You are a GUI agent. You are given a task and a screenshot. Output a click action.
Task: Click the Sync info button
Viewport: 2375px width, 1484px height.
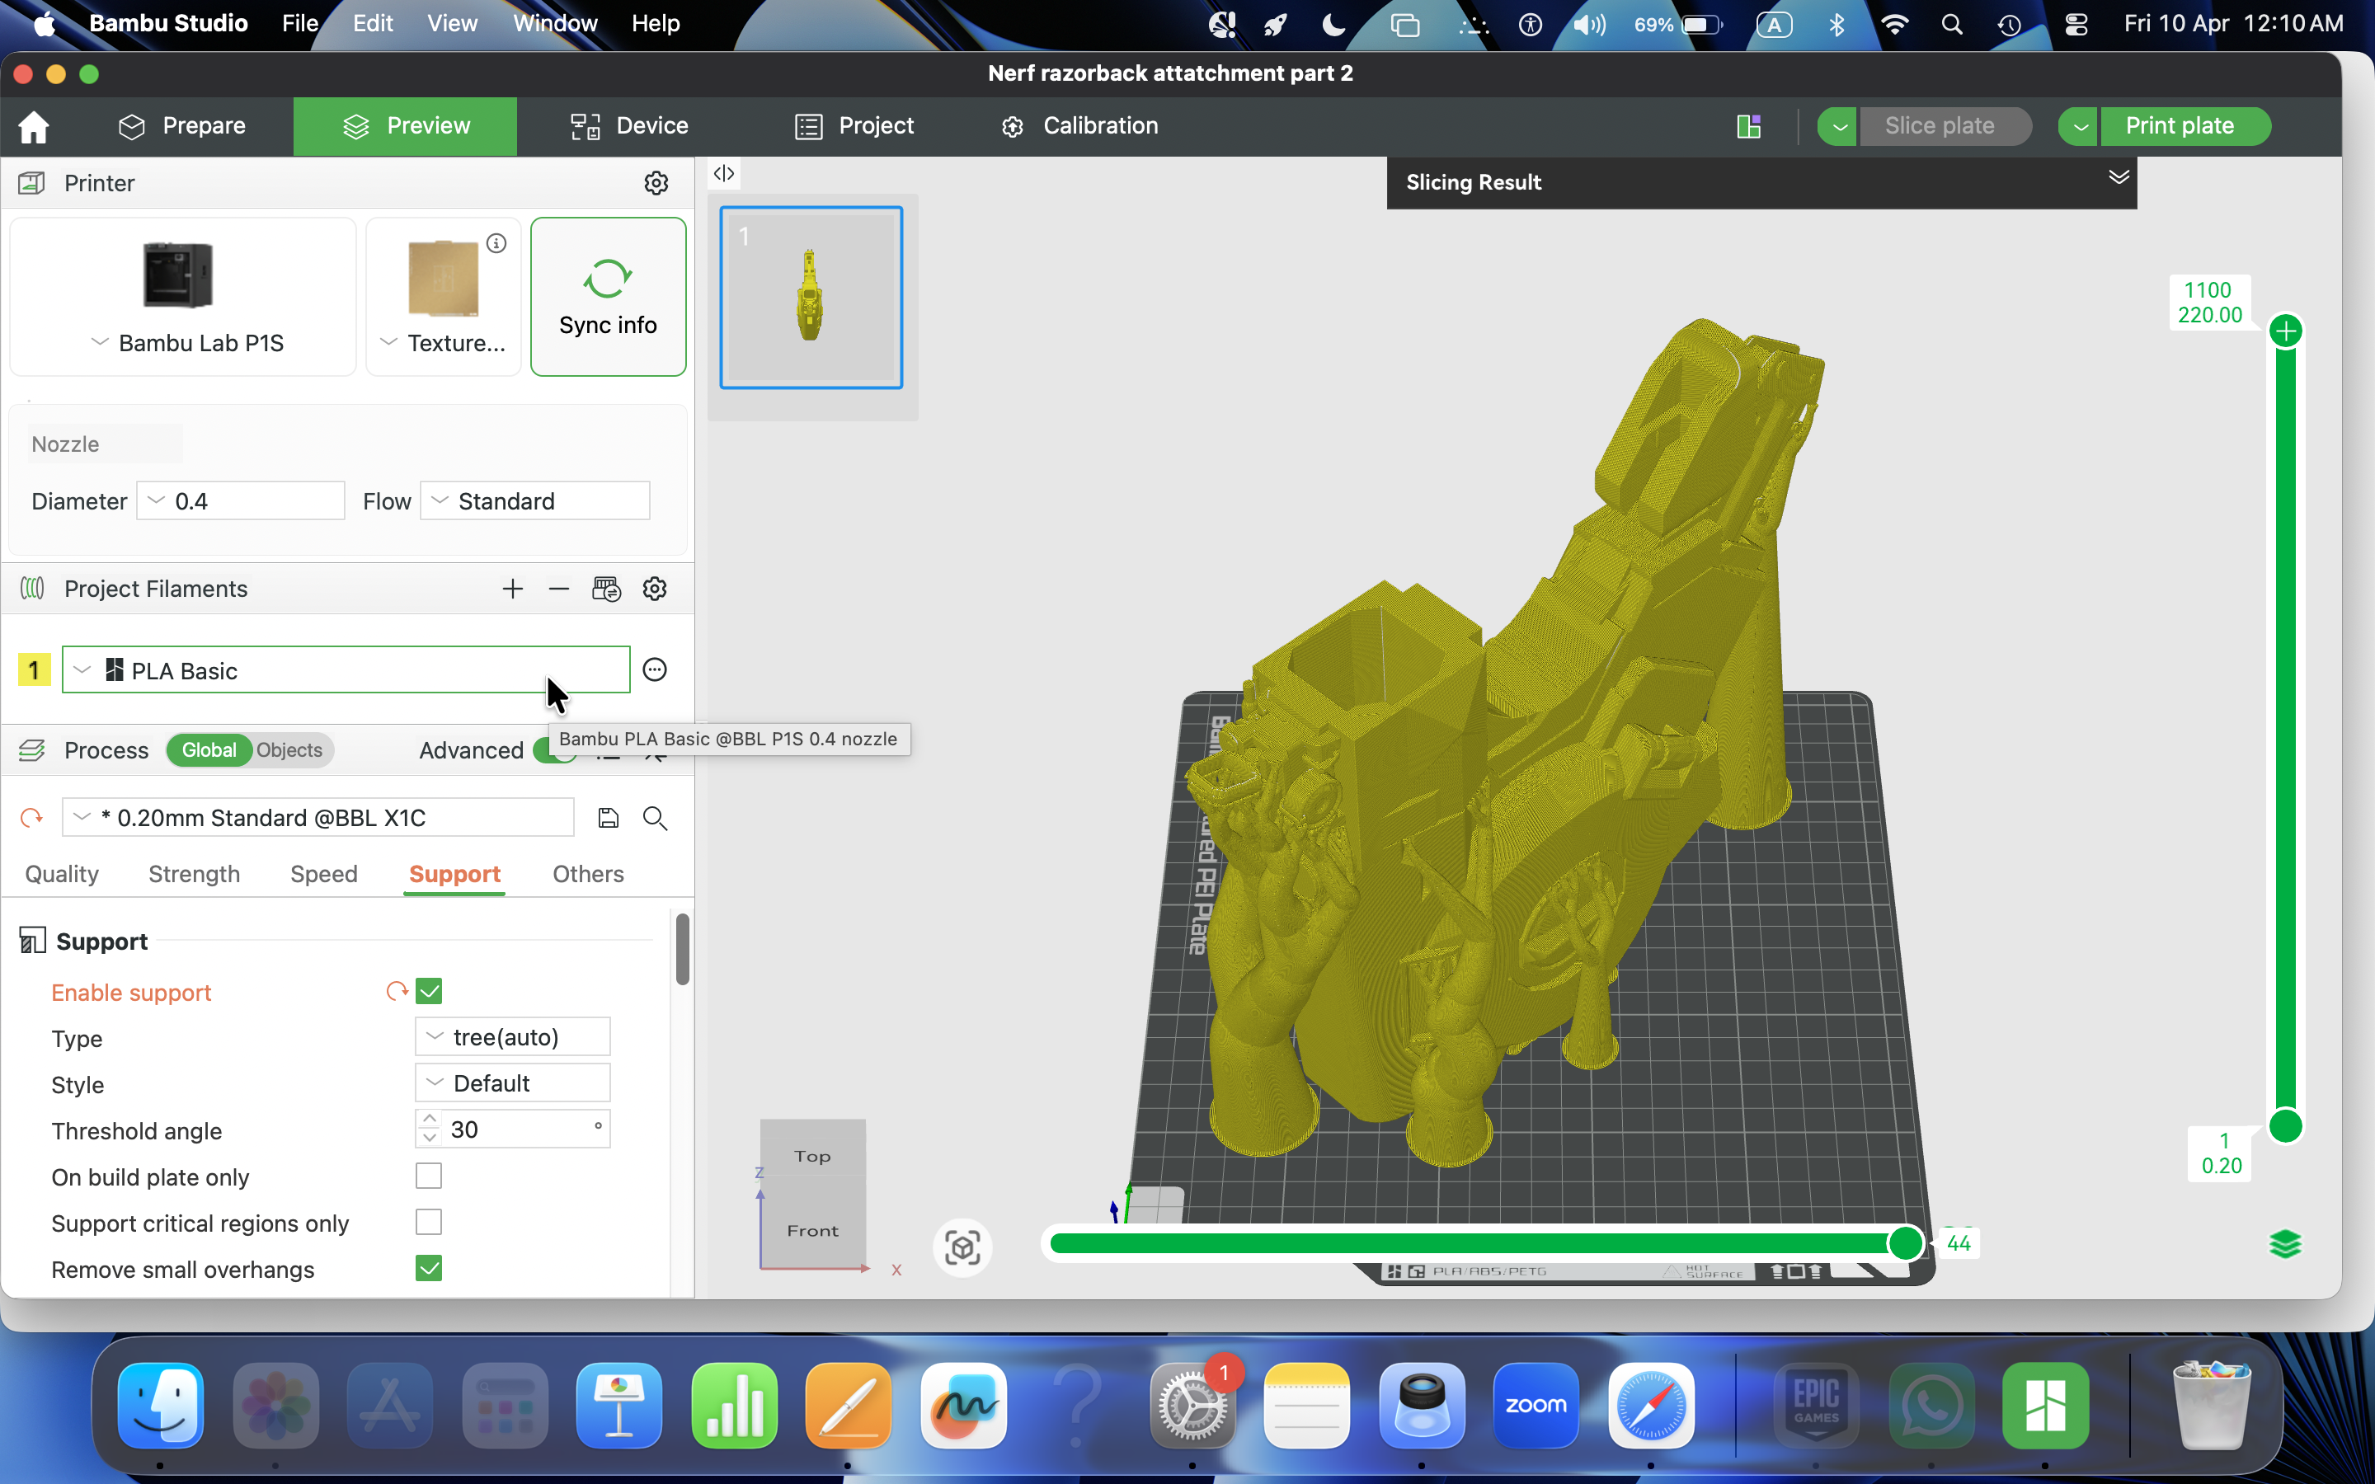click(x=608, y=297)
